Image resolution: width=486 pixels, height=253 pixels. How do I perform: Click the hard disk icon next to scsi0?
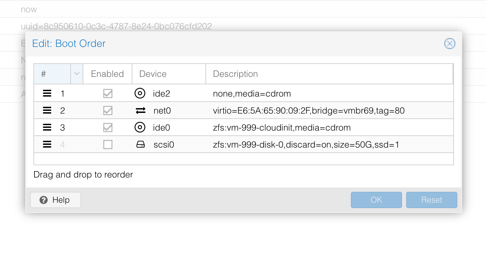tap(140, 145)
